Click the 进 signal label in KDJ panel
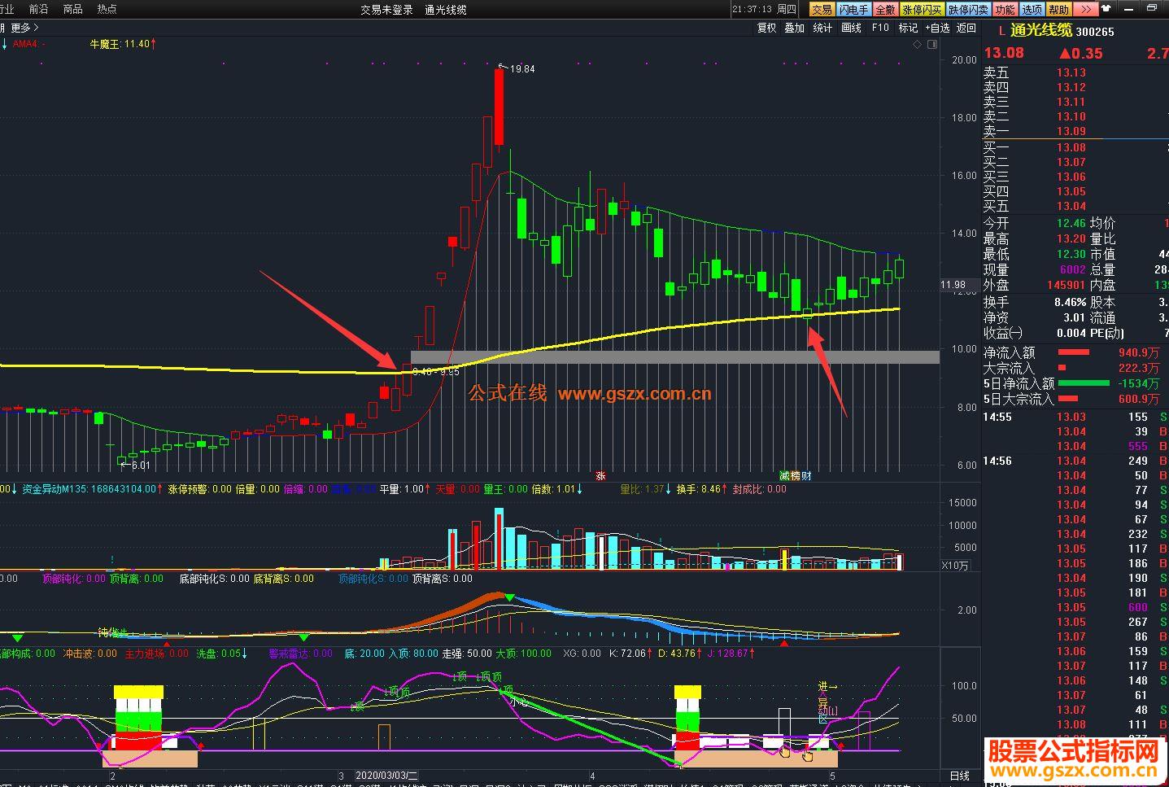The image size is (1169, 787). click(823, 686)
